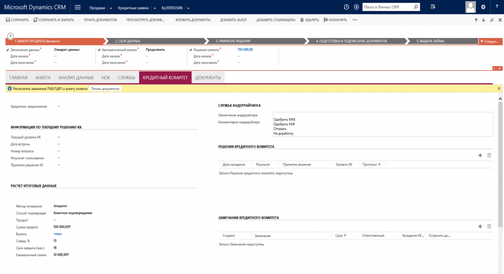The width and height of the screenshot is (504, 274).
Task: Click the vertical scrollbar of the form
Action: [500, 159]
